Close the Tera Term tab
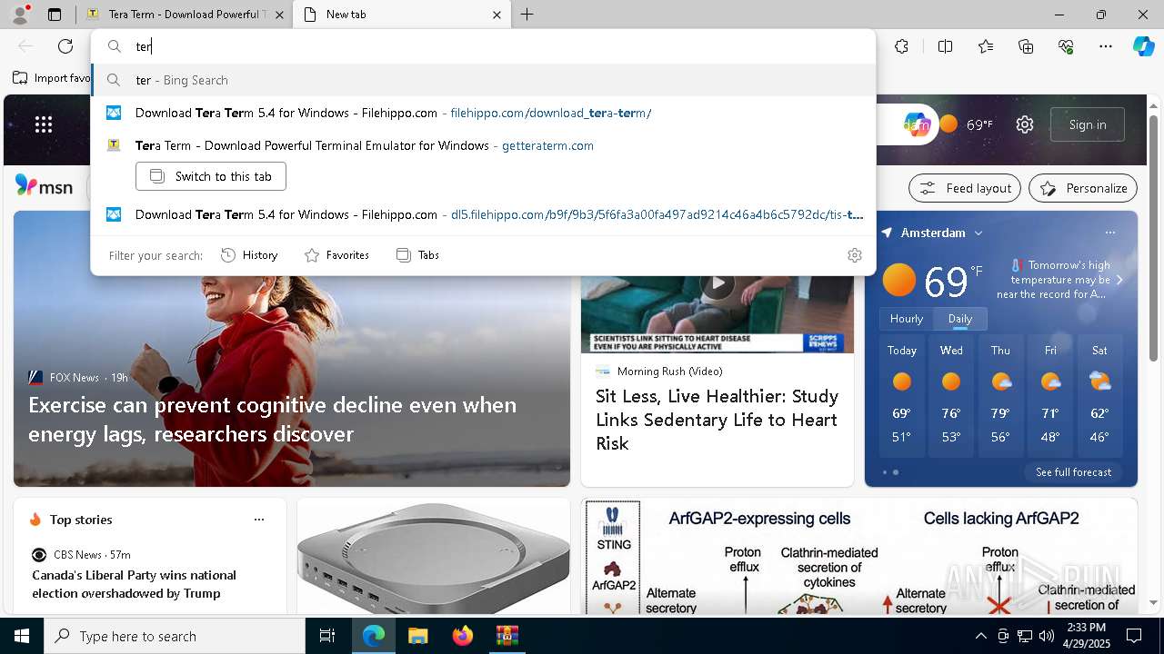 (279, 15)
